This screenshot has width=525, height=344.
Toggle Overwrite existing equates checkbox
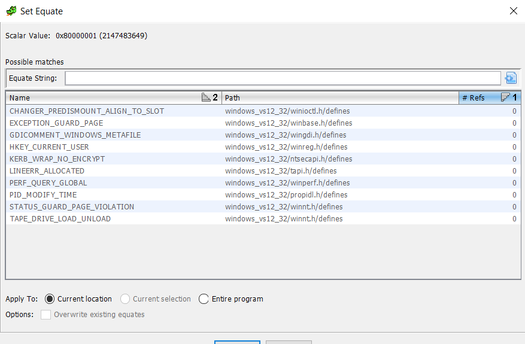point(45,315)
